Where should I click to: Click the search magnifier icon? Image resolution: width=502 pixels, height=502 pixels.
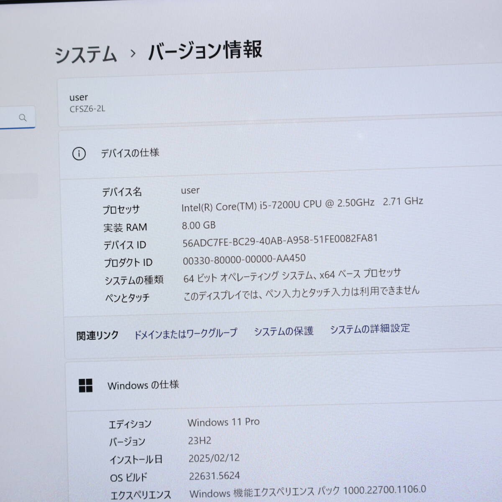point(23,118)
